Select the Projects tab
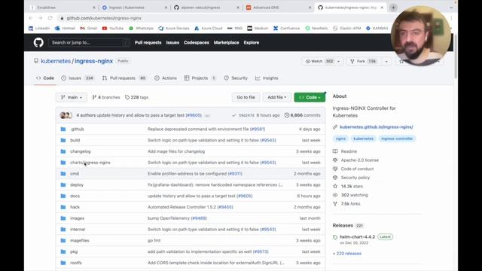This screenshot has height=271, width=482. click(200, 78)
